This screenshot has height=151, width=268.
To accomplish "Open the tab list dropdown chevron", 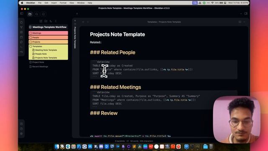I will coord(241,14).
